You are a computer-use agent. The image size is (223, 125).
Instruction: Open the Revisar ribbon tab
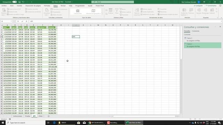click(x=63, y=6)
